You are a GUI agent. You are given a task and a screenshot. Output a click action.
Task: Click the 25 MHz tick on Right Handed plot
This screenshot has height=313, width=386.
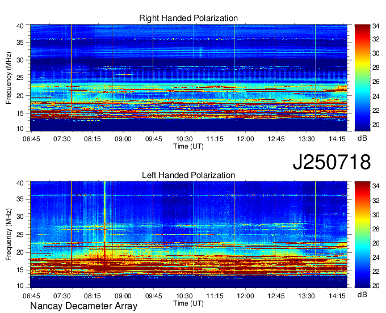[20, 78]
